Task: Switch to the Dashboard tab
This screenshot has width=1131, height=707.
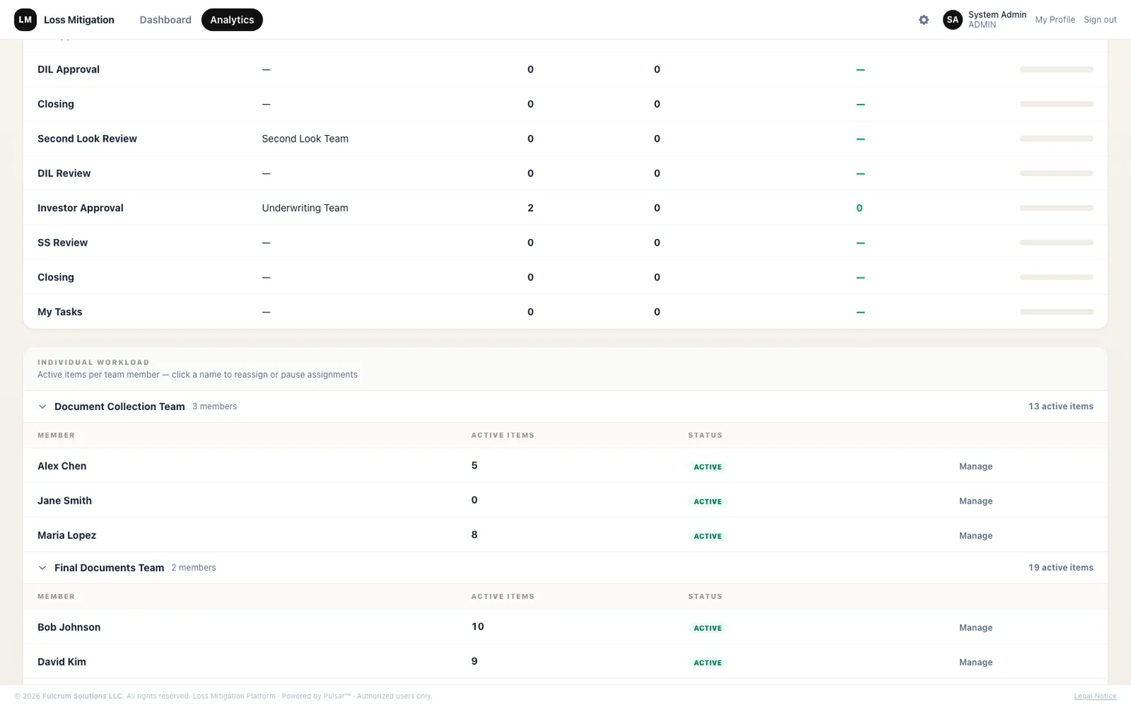Action: (x=165, y=20)
